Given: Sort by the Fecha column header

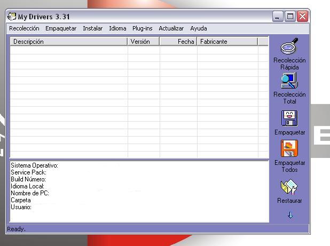Looking at the screenshot, I should [178, 42].
